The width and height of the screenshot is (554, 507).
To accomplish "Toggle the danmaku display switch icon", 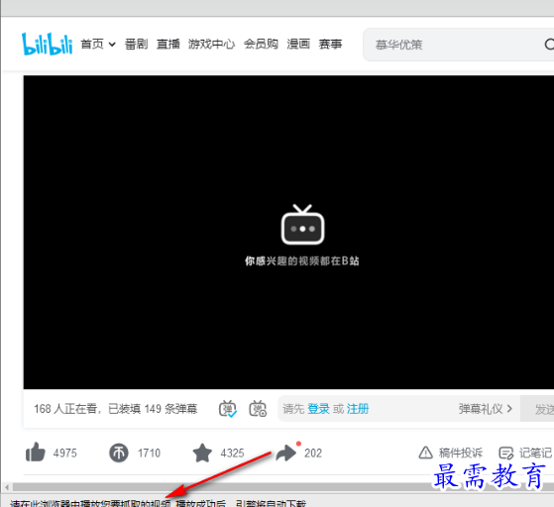I will (228, 409).
